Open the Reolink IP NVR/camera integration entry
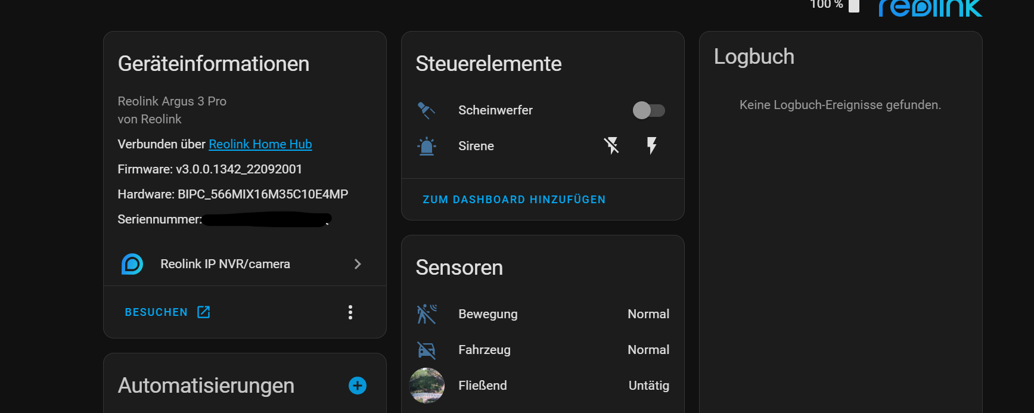 pyautogui.click(x=245, y=264)
